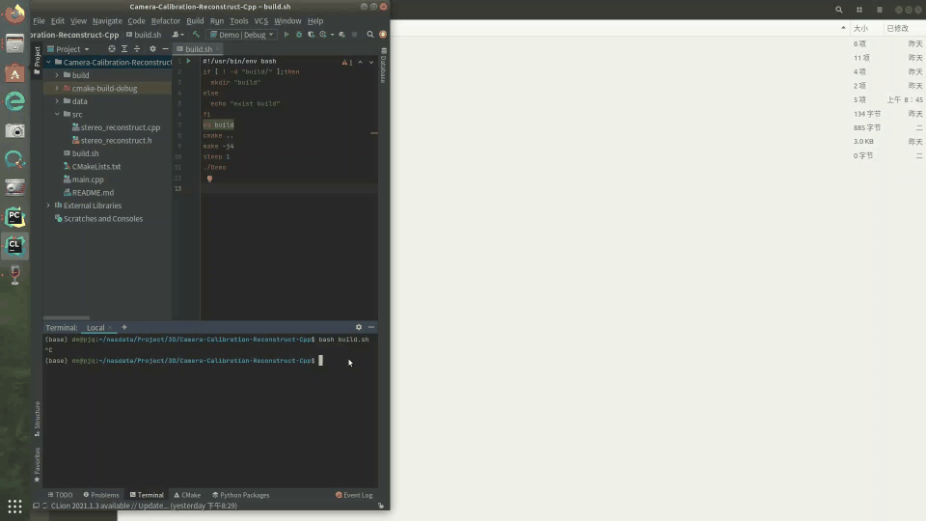
Task: Click the warning indicator in editor
Action: pyautogui.click(x=347, y=62)
